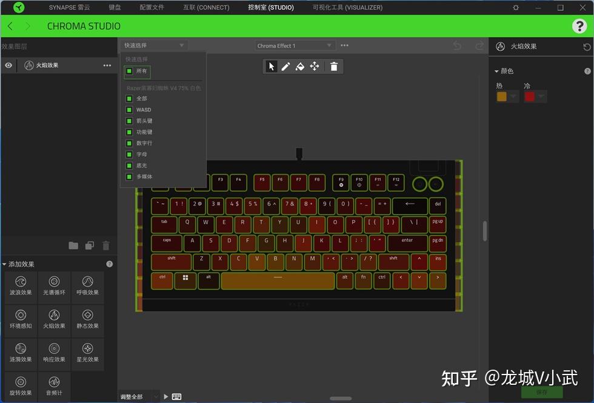Add the 光谱循环 effect
The width and height of the screenshot is (594, 403).
[x=54, y=286]
